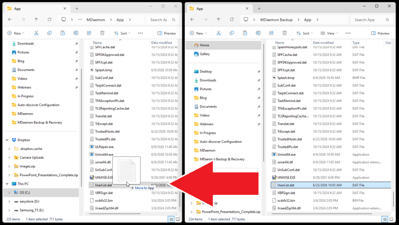Toggle Preview pane in left window
This screenshot has width=399, height=225.
click(x=167, y=33)
